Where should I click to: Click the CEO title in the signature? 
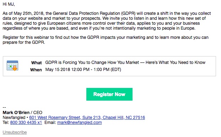[38, 113]
